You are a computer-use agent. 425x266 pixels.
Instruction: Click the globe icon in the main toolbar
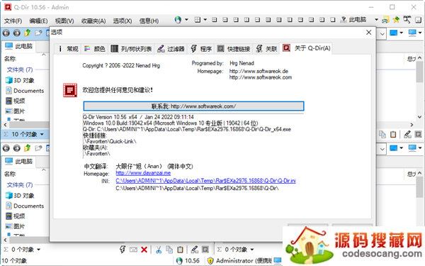(178, 20)
